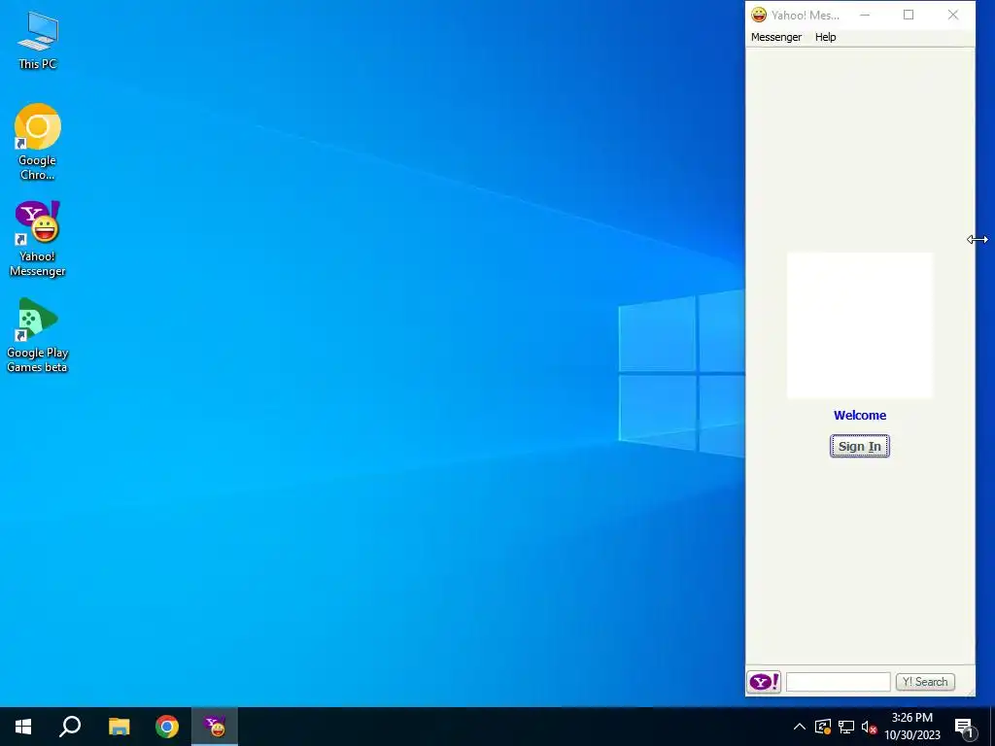Click the Y! Search button
Screen dimensions: 995x746
(x=925, y=682)
